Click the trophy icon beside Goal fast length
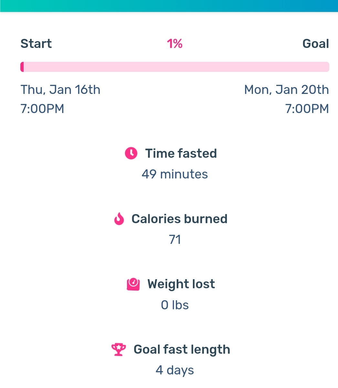Viewport: 338px width, 388px height. (119, 349)
